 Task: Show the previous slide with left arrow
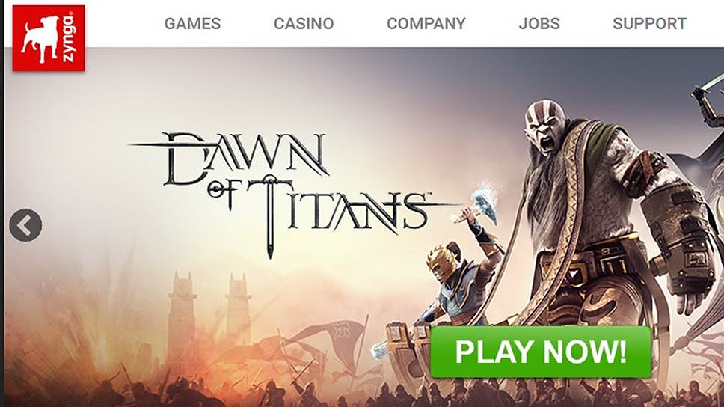pyautogui.click(x=26, y=225)
